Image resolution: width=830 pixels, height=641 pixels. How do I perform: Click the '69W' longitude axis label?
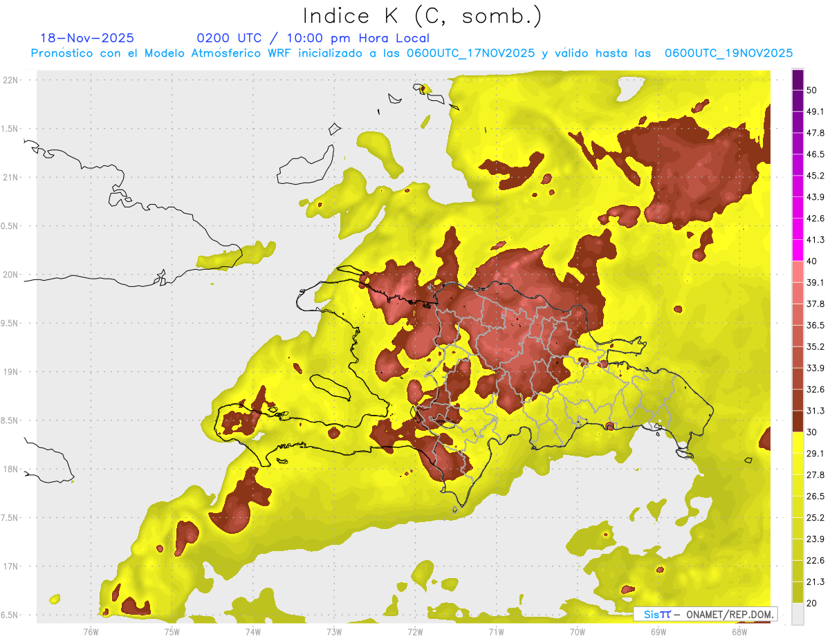[x=658, y=631]
